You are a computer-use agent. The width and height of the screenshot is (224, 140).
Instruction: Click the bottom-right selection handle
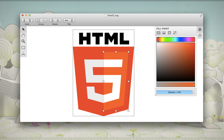pyautogui.click(x=129, y=111)
